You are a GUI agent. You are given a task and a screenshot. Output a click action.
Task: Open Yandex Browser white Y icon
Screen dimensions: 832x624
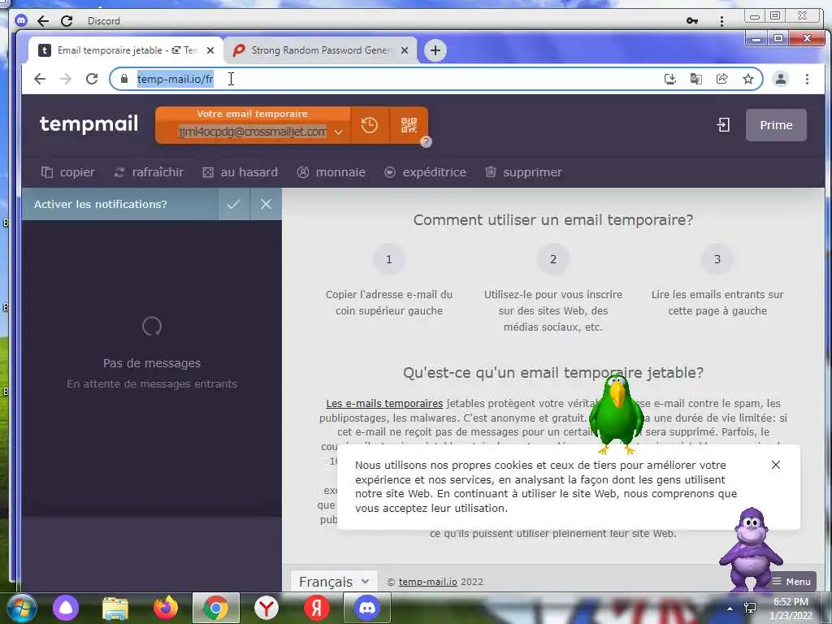click(x=266, y=608)
